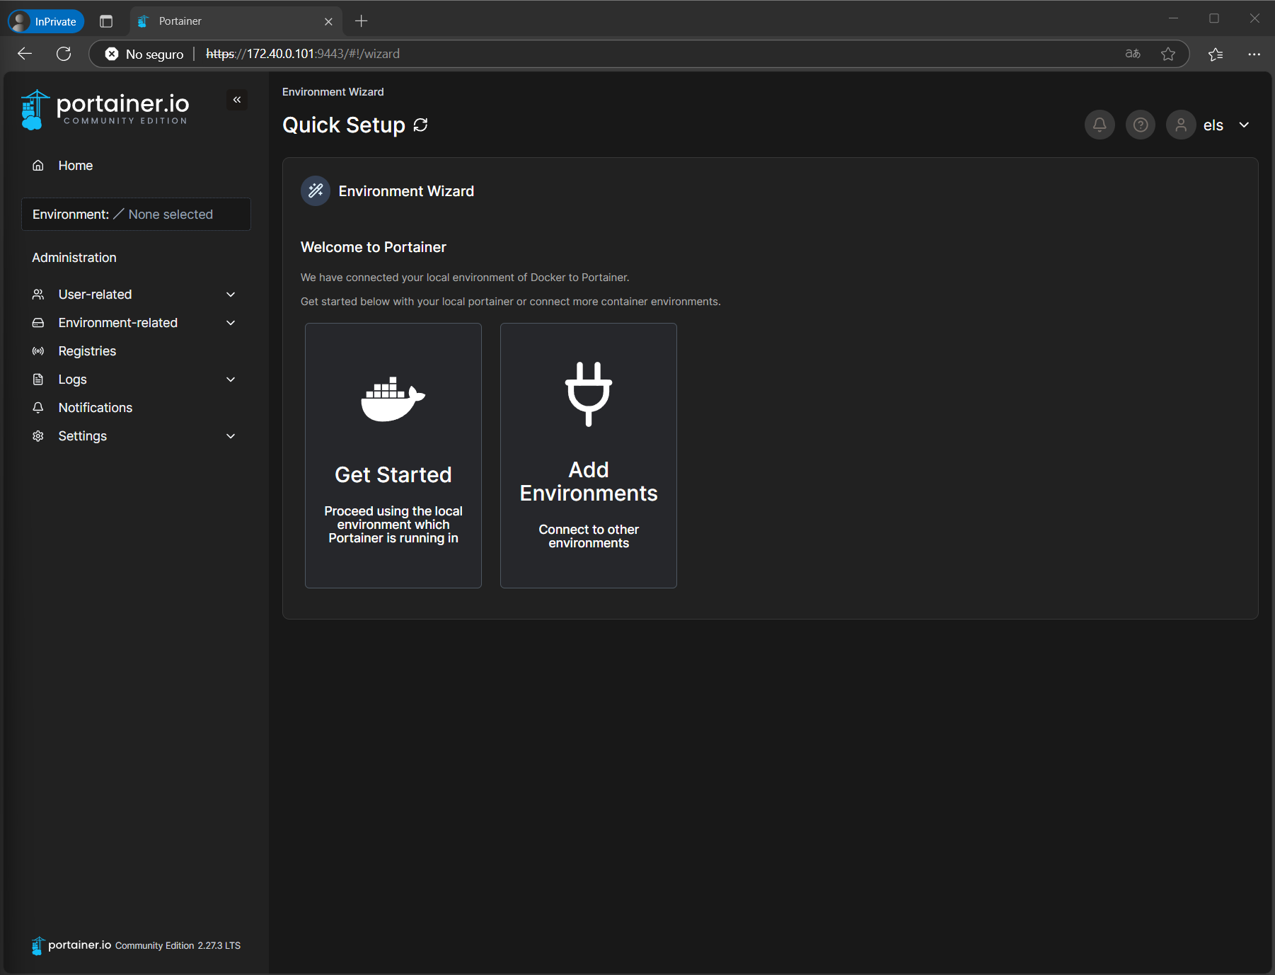The image size is (1275, 975).
Task: Click the footer portainer.io logo
Action: pos(71,945)
